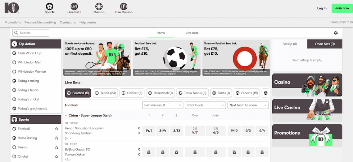Open the Sports welcome bonus banner

97,58
